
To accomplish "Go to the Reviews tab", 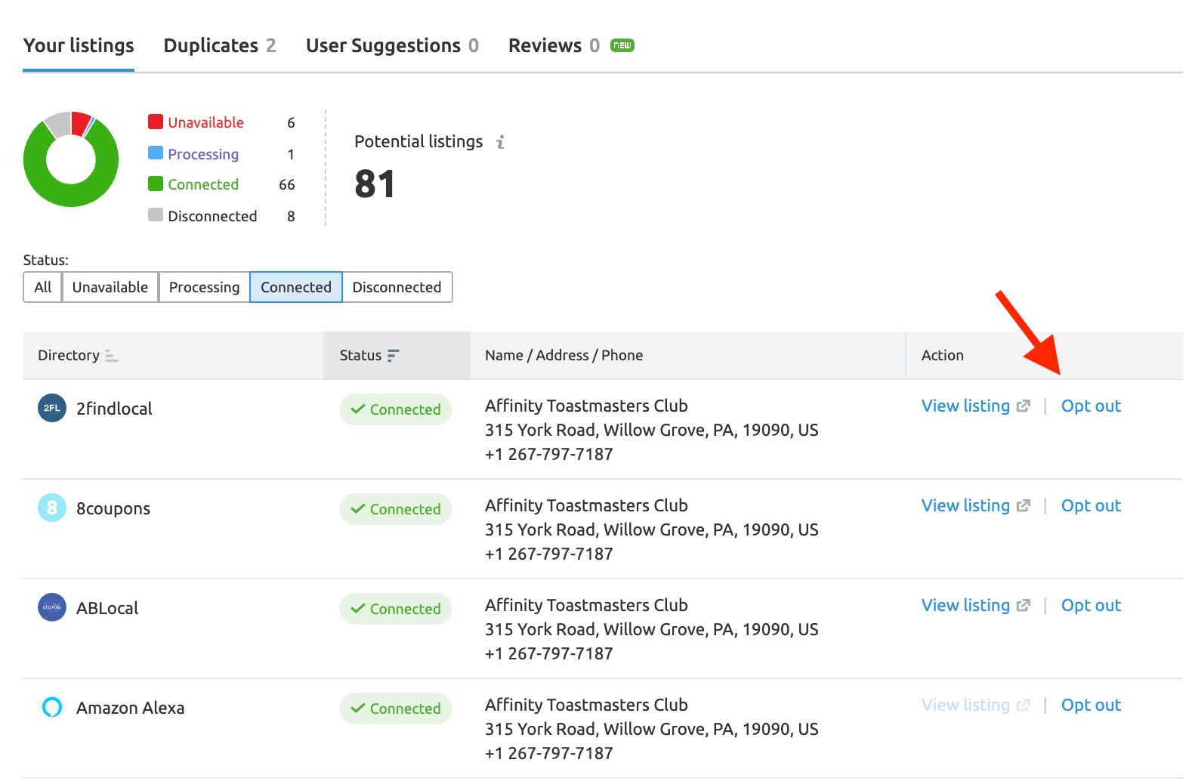I will [554, 46].
